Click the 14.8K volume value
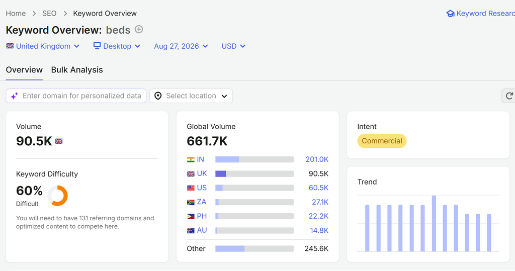 [319, 231]
